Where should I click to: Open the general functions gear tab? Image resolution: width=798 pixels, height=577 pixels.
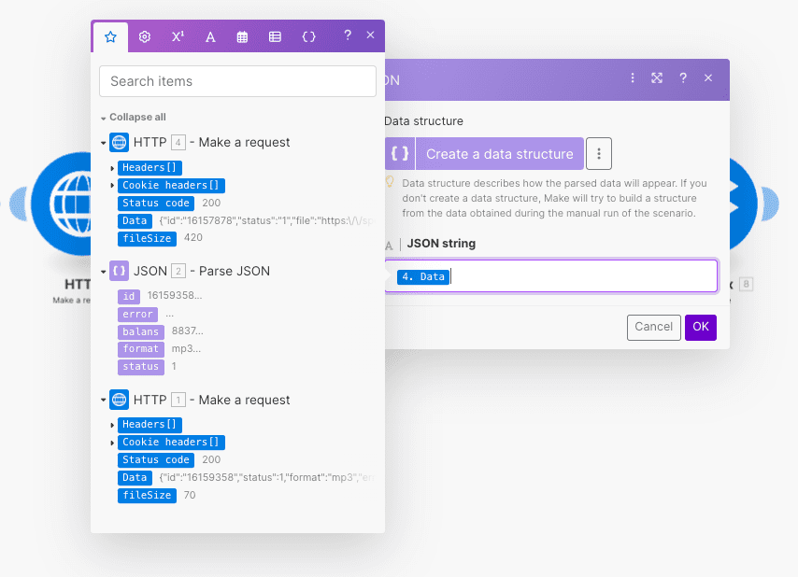pyautogui.click(x=145, y=36)
